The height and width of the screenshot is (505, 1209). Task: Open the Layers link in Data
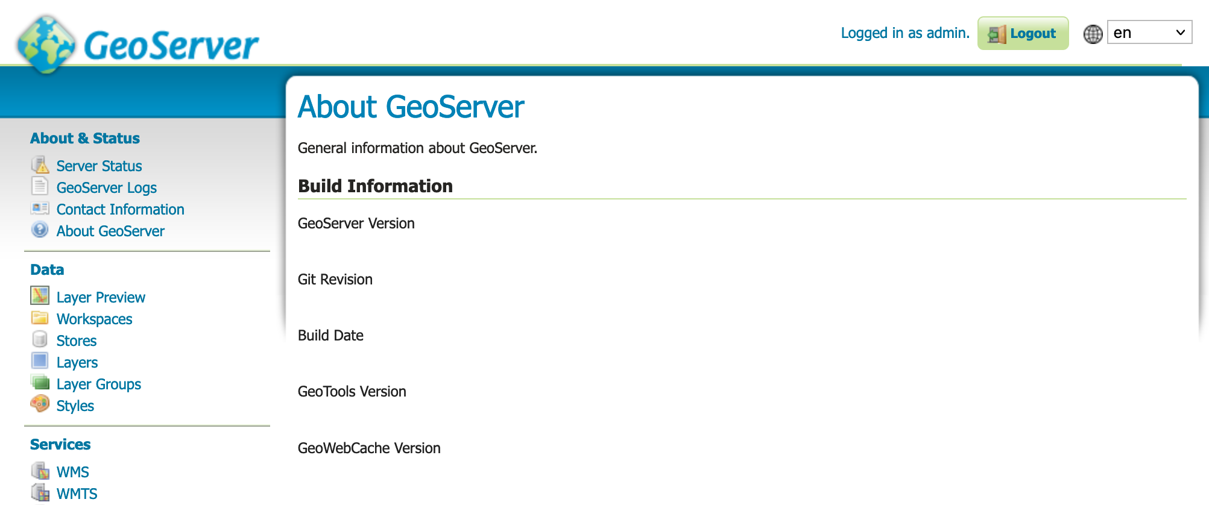(77, 363)
